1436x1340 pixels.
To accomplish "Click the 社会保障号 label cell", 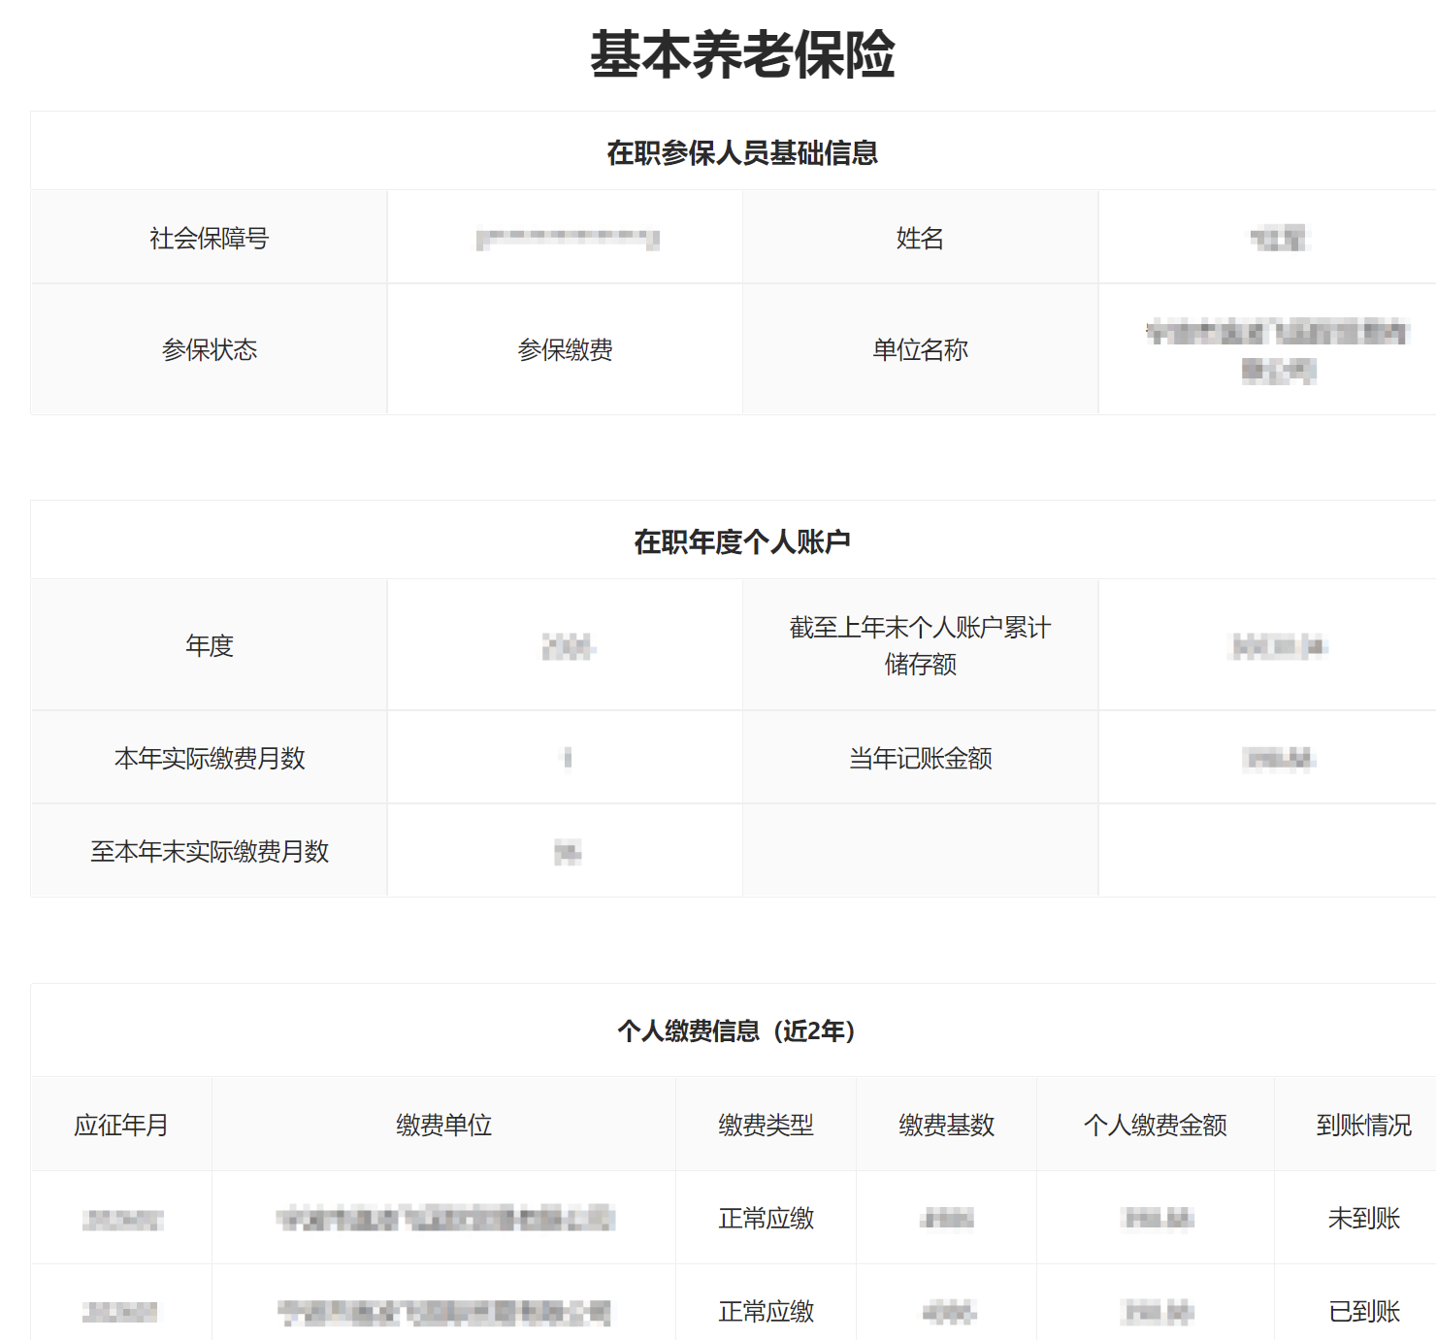I will [208, 238].
